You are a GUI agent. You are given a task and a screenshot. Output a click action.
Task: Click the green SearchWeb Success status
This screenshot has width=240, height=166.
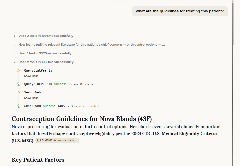[49, 106]
